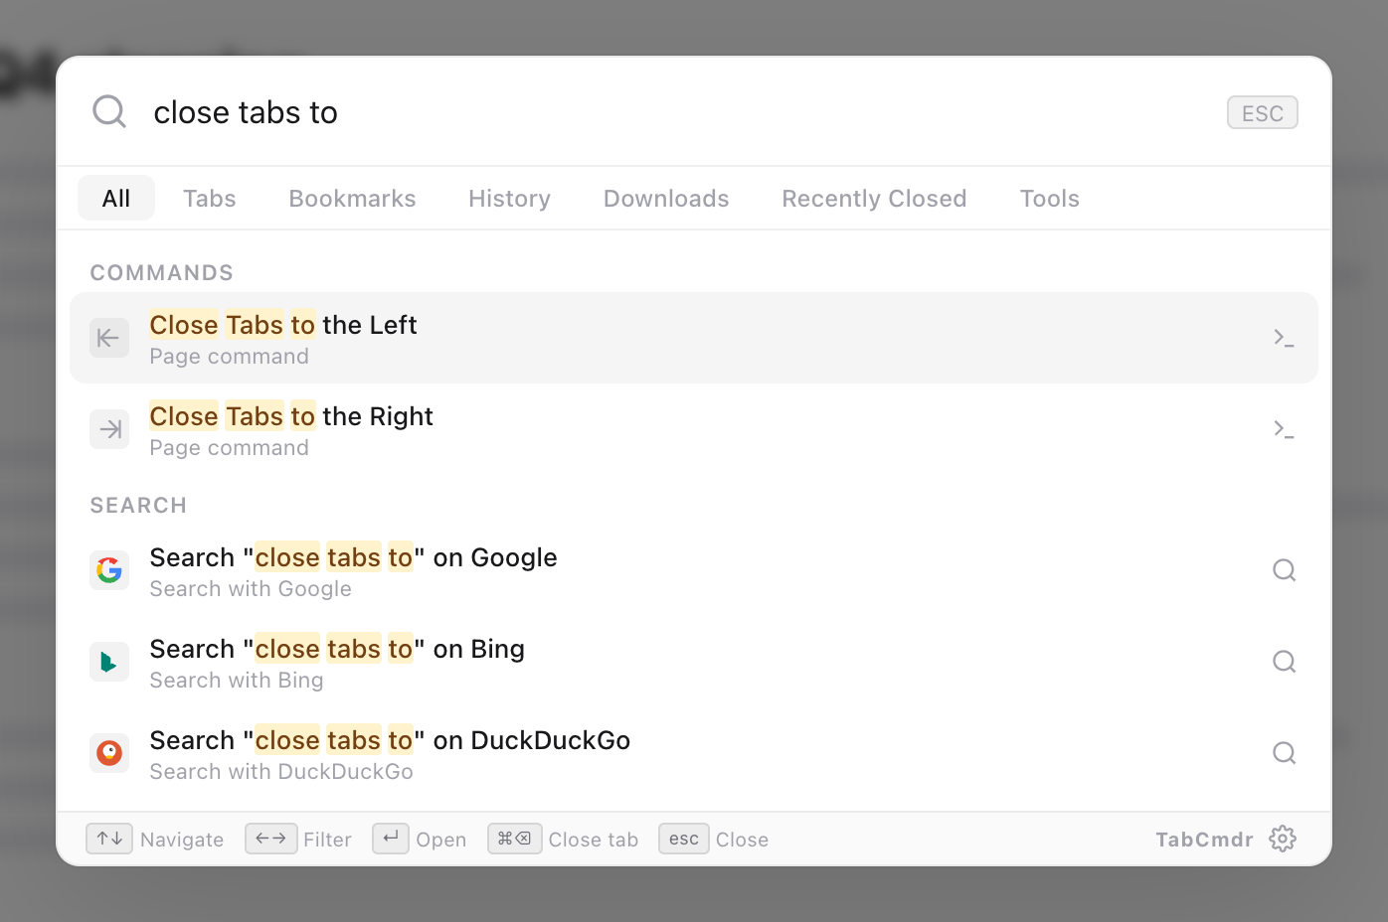Screen dimensions: 1388x922
Task: Open TabCmdr settings gear
Action: [x=1283, y=839]
